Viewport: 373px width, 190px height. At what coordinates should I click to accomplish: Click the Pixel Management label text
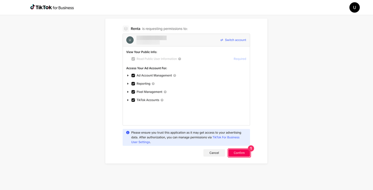coord(150,92)
